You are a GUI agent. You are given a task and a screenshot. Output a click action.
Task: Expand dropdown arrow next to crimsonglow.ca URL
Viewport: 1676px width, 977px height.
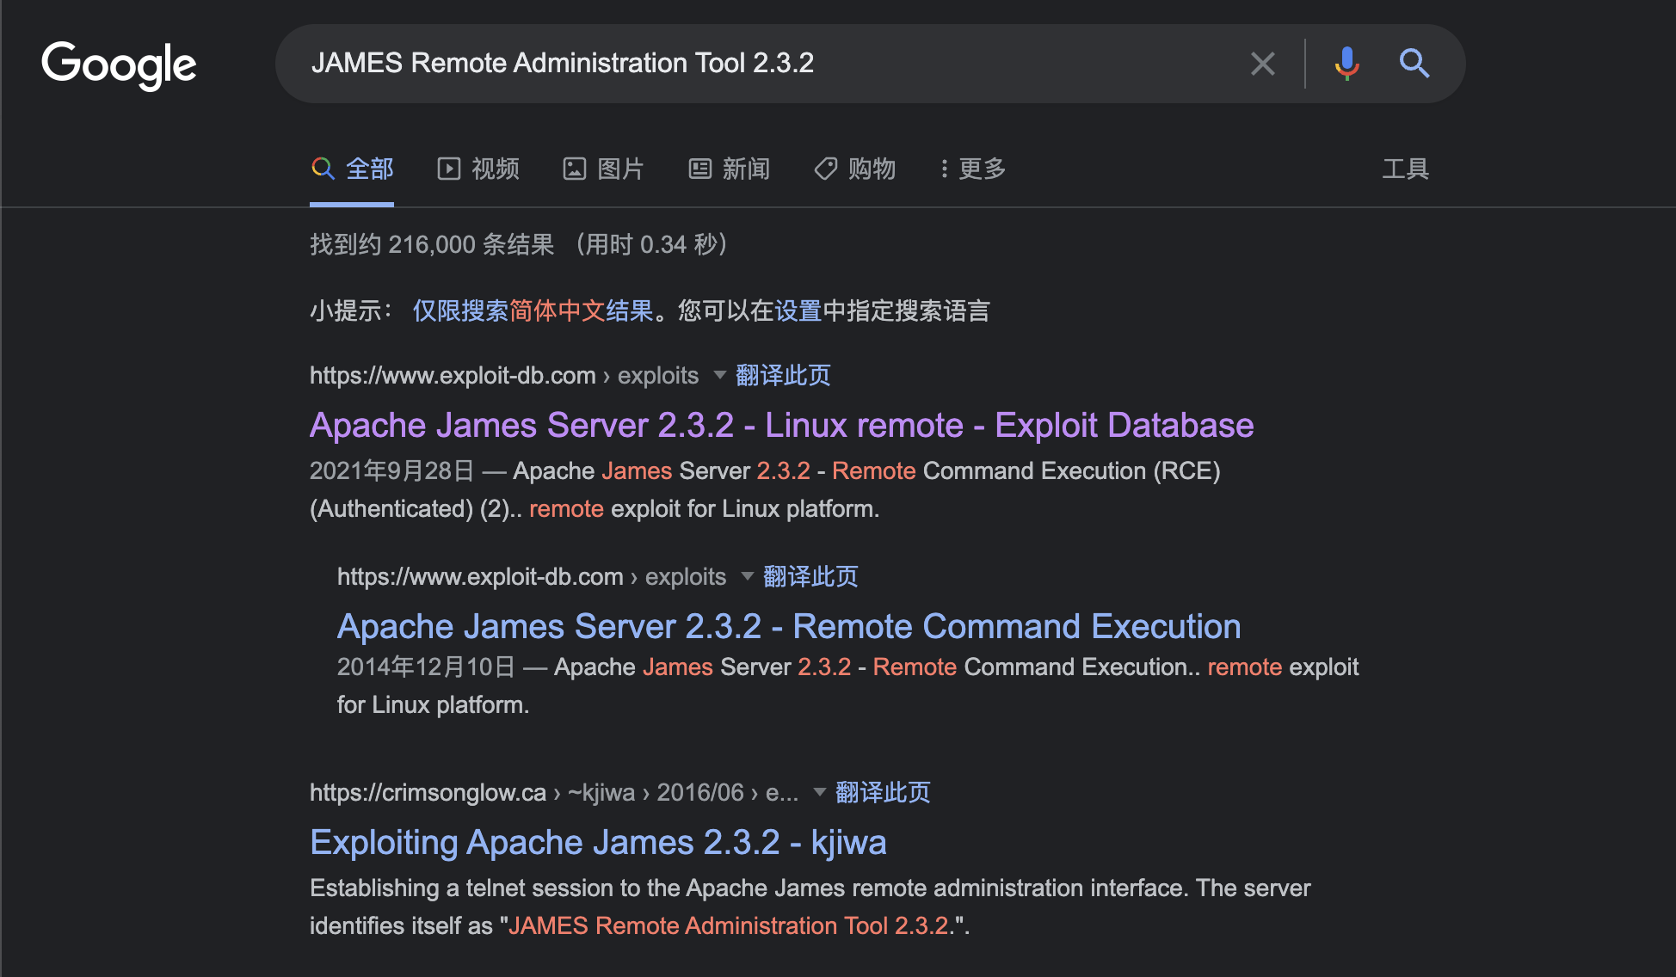[x=820, y=792]
